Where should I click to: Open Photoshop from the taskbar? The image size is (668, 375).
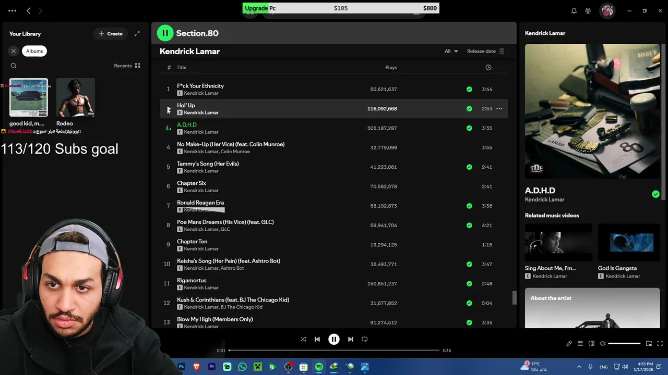coord(181,367)
